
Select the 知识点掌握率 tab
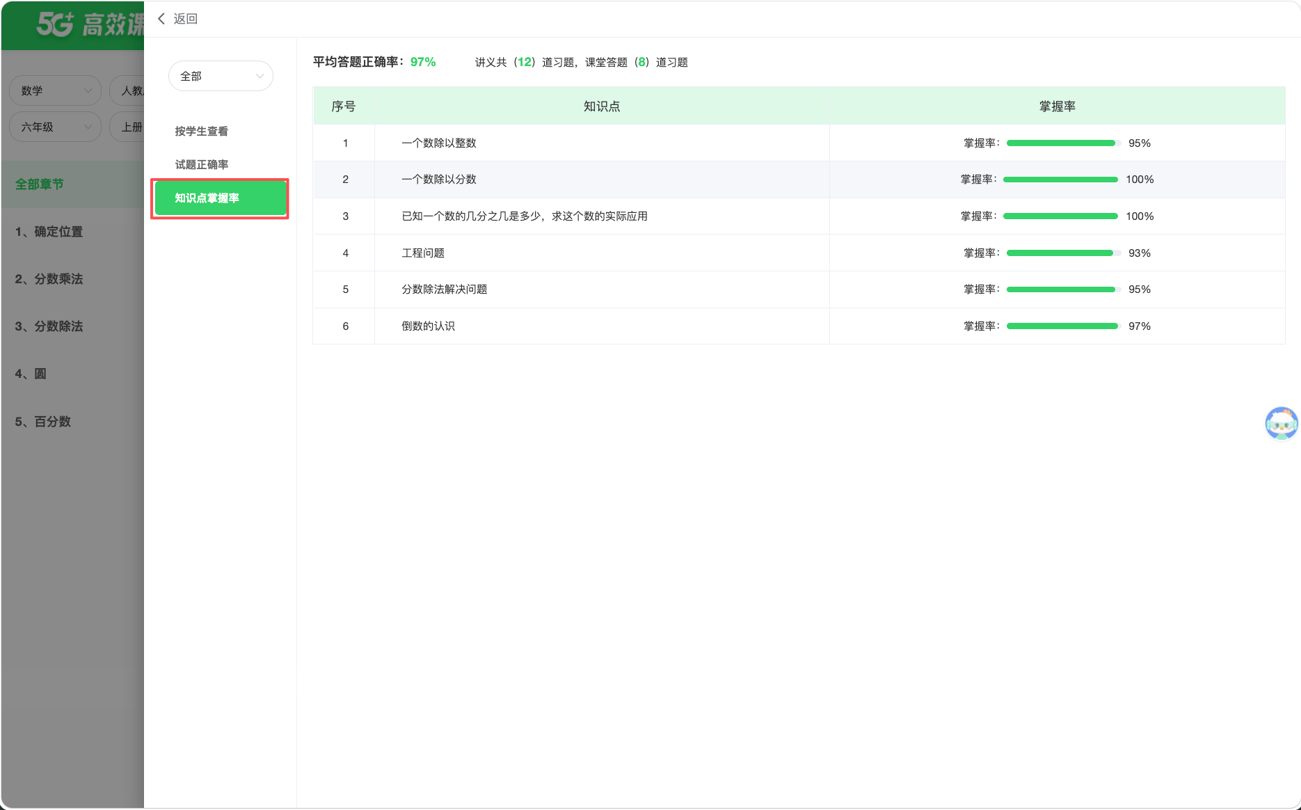tap(221, 198)
